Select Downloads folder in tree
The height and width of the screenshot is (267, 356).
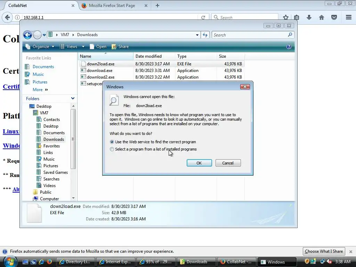[54, 139]
